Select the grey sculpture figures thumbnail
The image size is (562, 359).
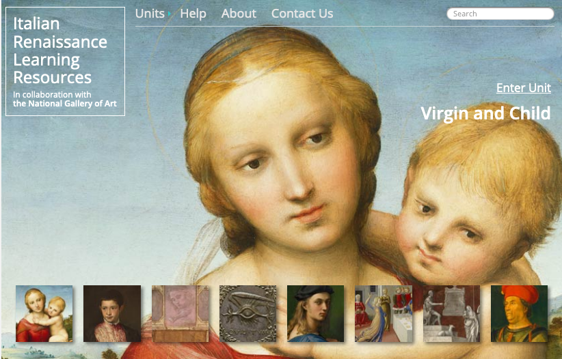click(451, 313)
